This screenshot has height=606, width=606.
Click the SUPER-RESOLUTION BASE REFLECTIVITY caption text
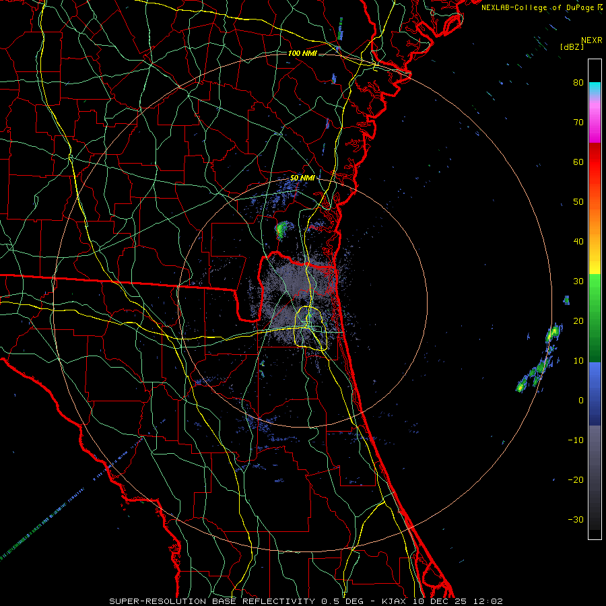tap(212, 601)
